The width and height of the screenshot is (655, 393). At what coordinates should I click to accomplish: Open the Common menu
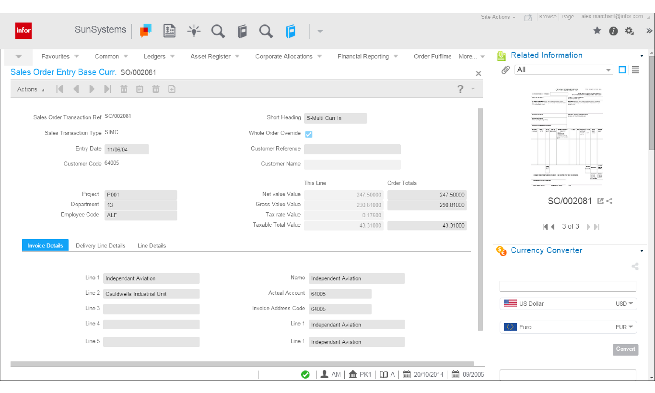coord(111,57)
